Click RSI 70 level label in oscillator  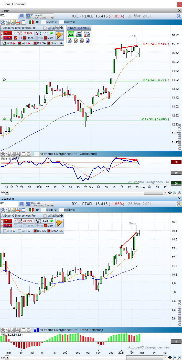pos(176,162)
